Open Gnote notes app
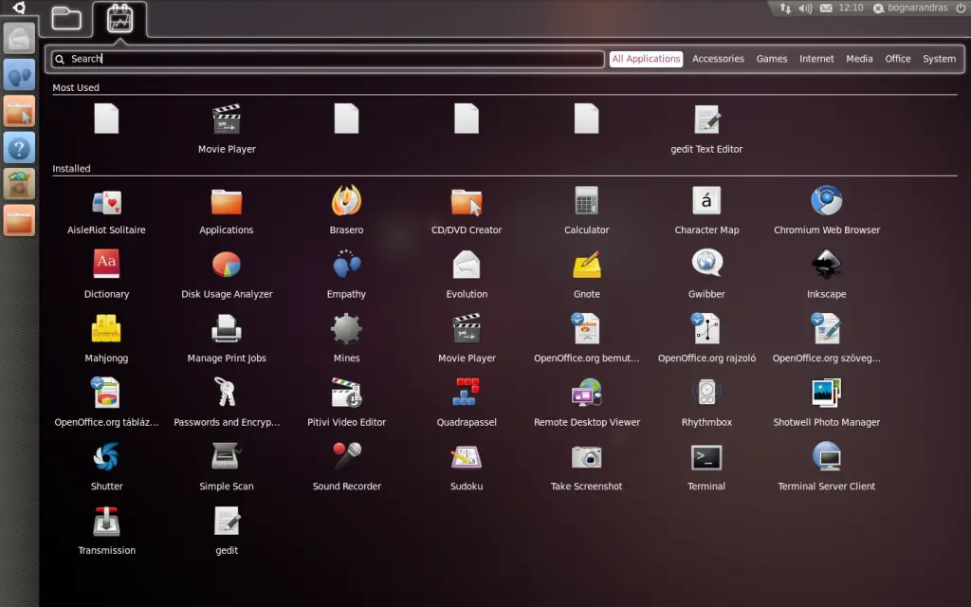The height and width of the screenshot is (607, 971). point(586,275)
